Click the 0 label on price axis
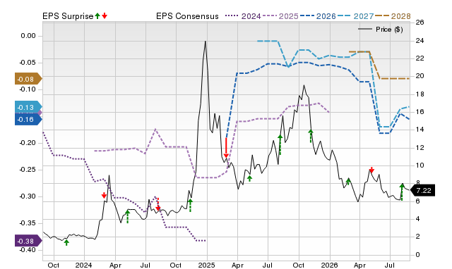 [x=418, y=255]
